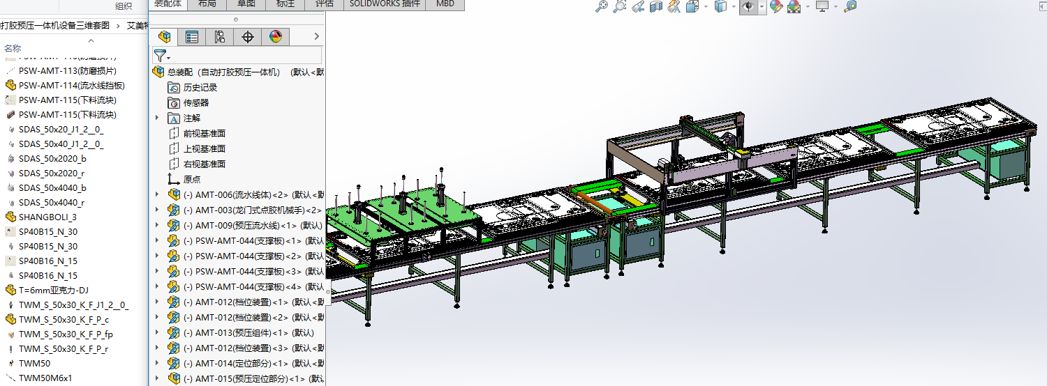This screenshot has height=386, width=1047.
Task: Select the 前视基准面 plane in tree
Action: click(204, 133)
